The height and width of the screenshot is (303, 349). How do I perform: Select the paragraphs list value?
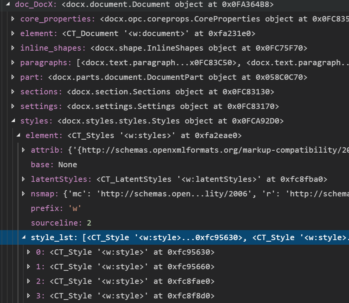coord(212,63)
